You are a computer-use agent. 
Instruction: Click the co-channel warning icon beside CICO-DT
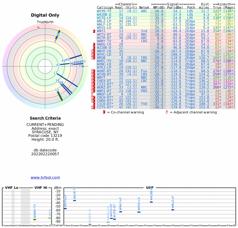[x=94, y=104]
